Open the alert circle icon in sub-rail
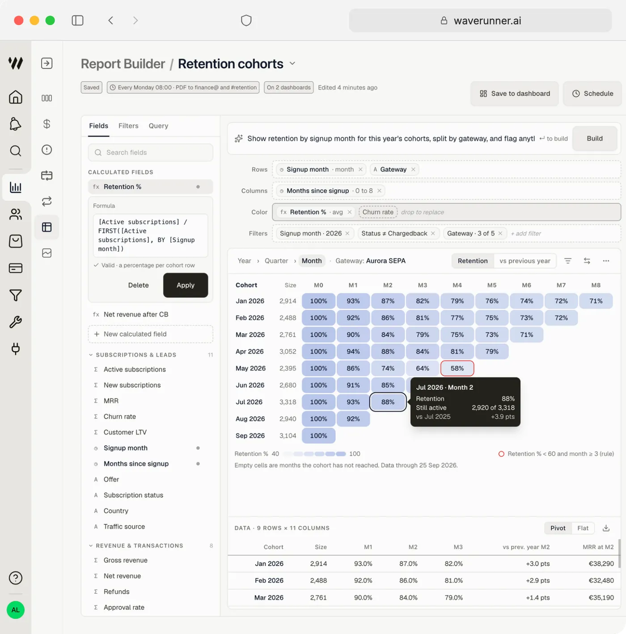Screen dimensions: 626x634 coord(47,150)
